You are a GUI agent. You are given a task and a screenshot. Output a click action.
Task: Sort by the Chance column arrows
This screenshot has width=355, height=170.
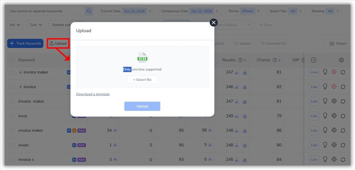279,60
